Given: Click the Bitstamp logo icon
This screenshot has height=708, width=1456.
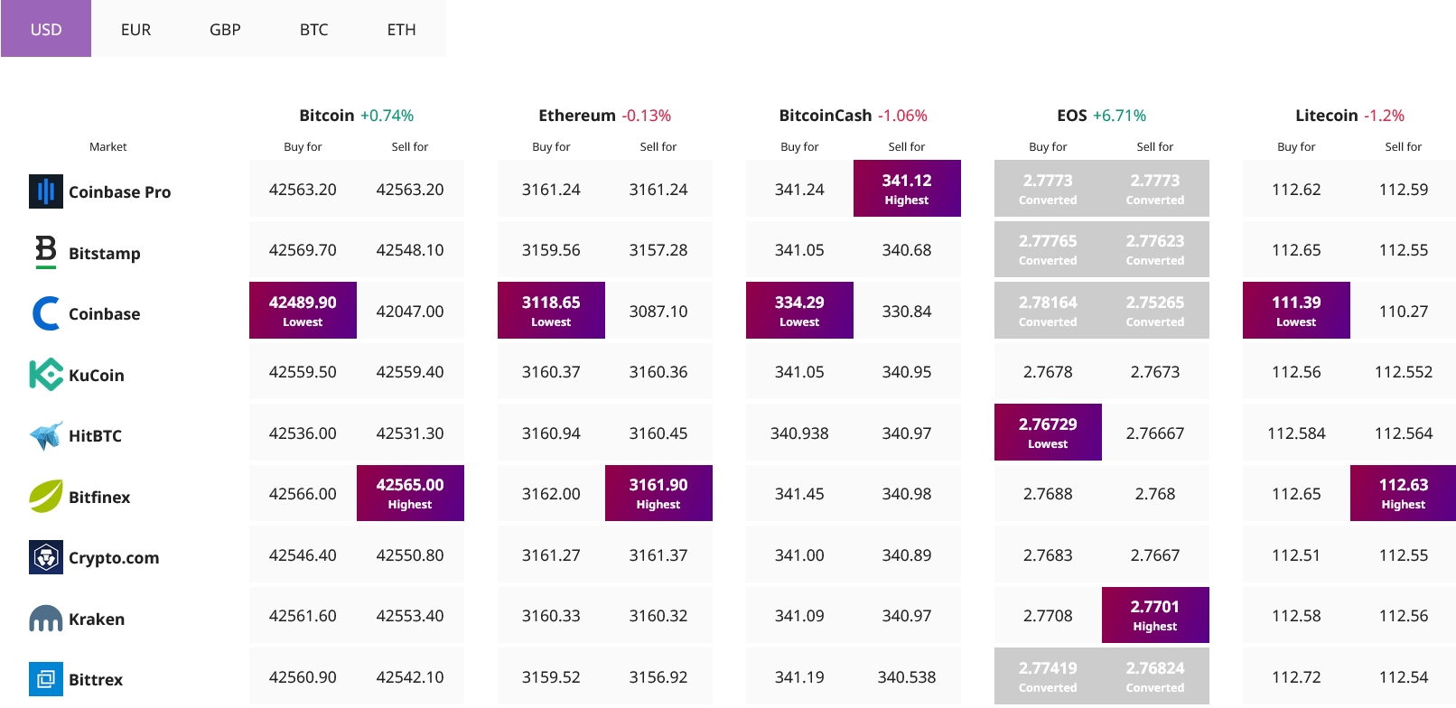Looking at the screenshot, I should pos(46,252).
